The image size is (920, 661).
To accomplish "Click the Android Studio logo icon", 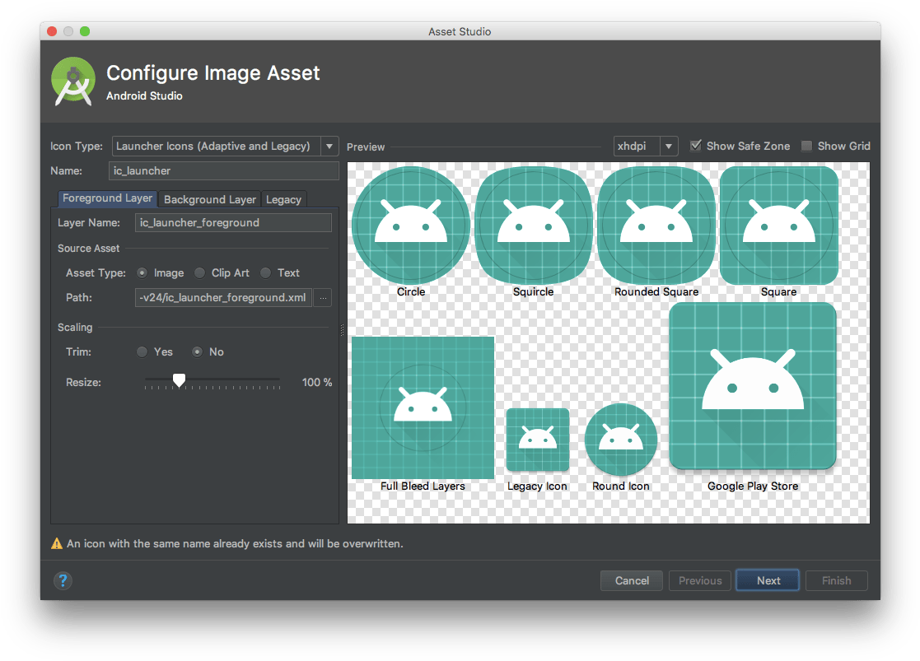I will click(x=73, y=81).
